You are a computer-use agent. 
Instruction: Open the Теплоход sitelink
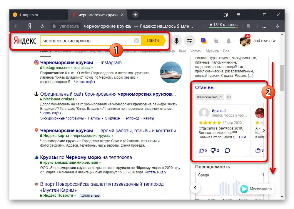click(x=131, y=118)
